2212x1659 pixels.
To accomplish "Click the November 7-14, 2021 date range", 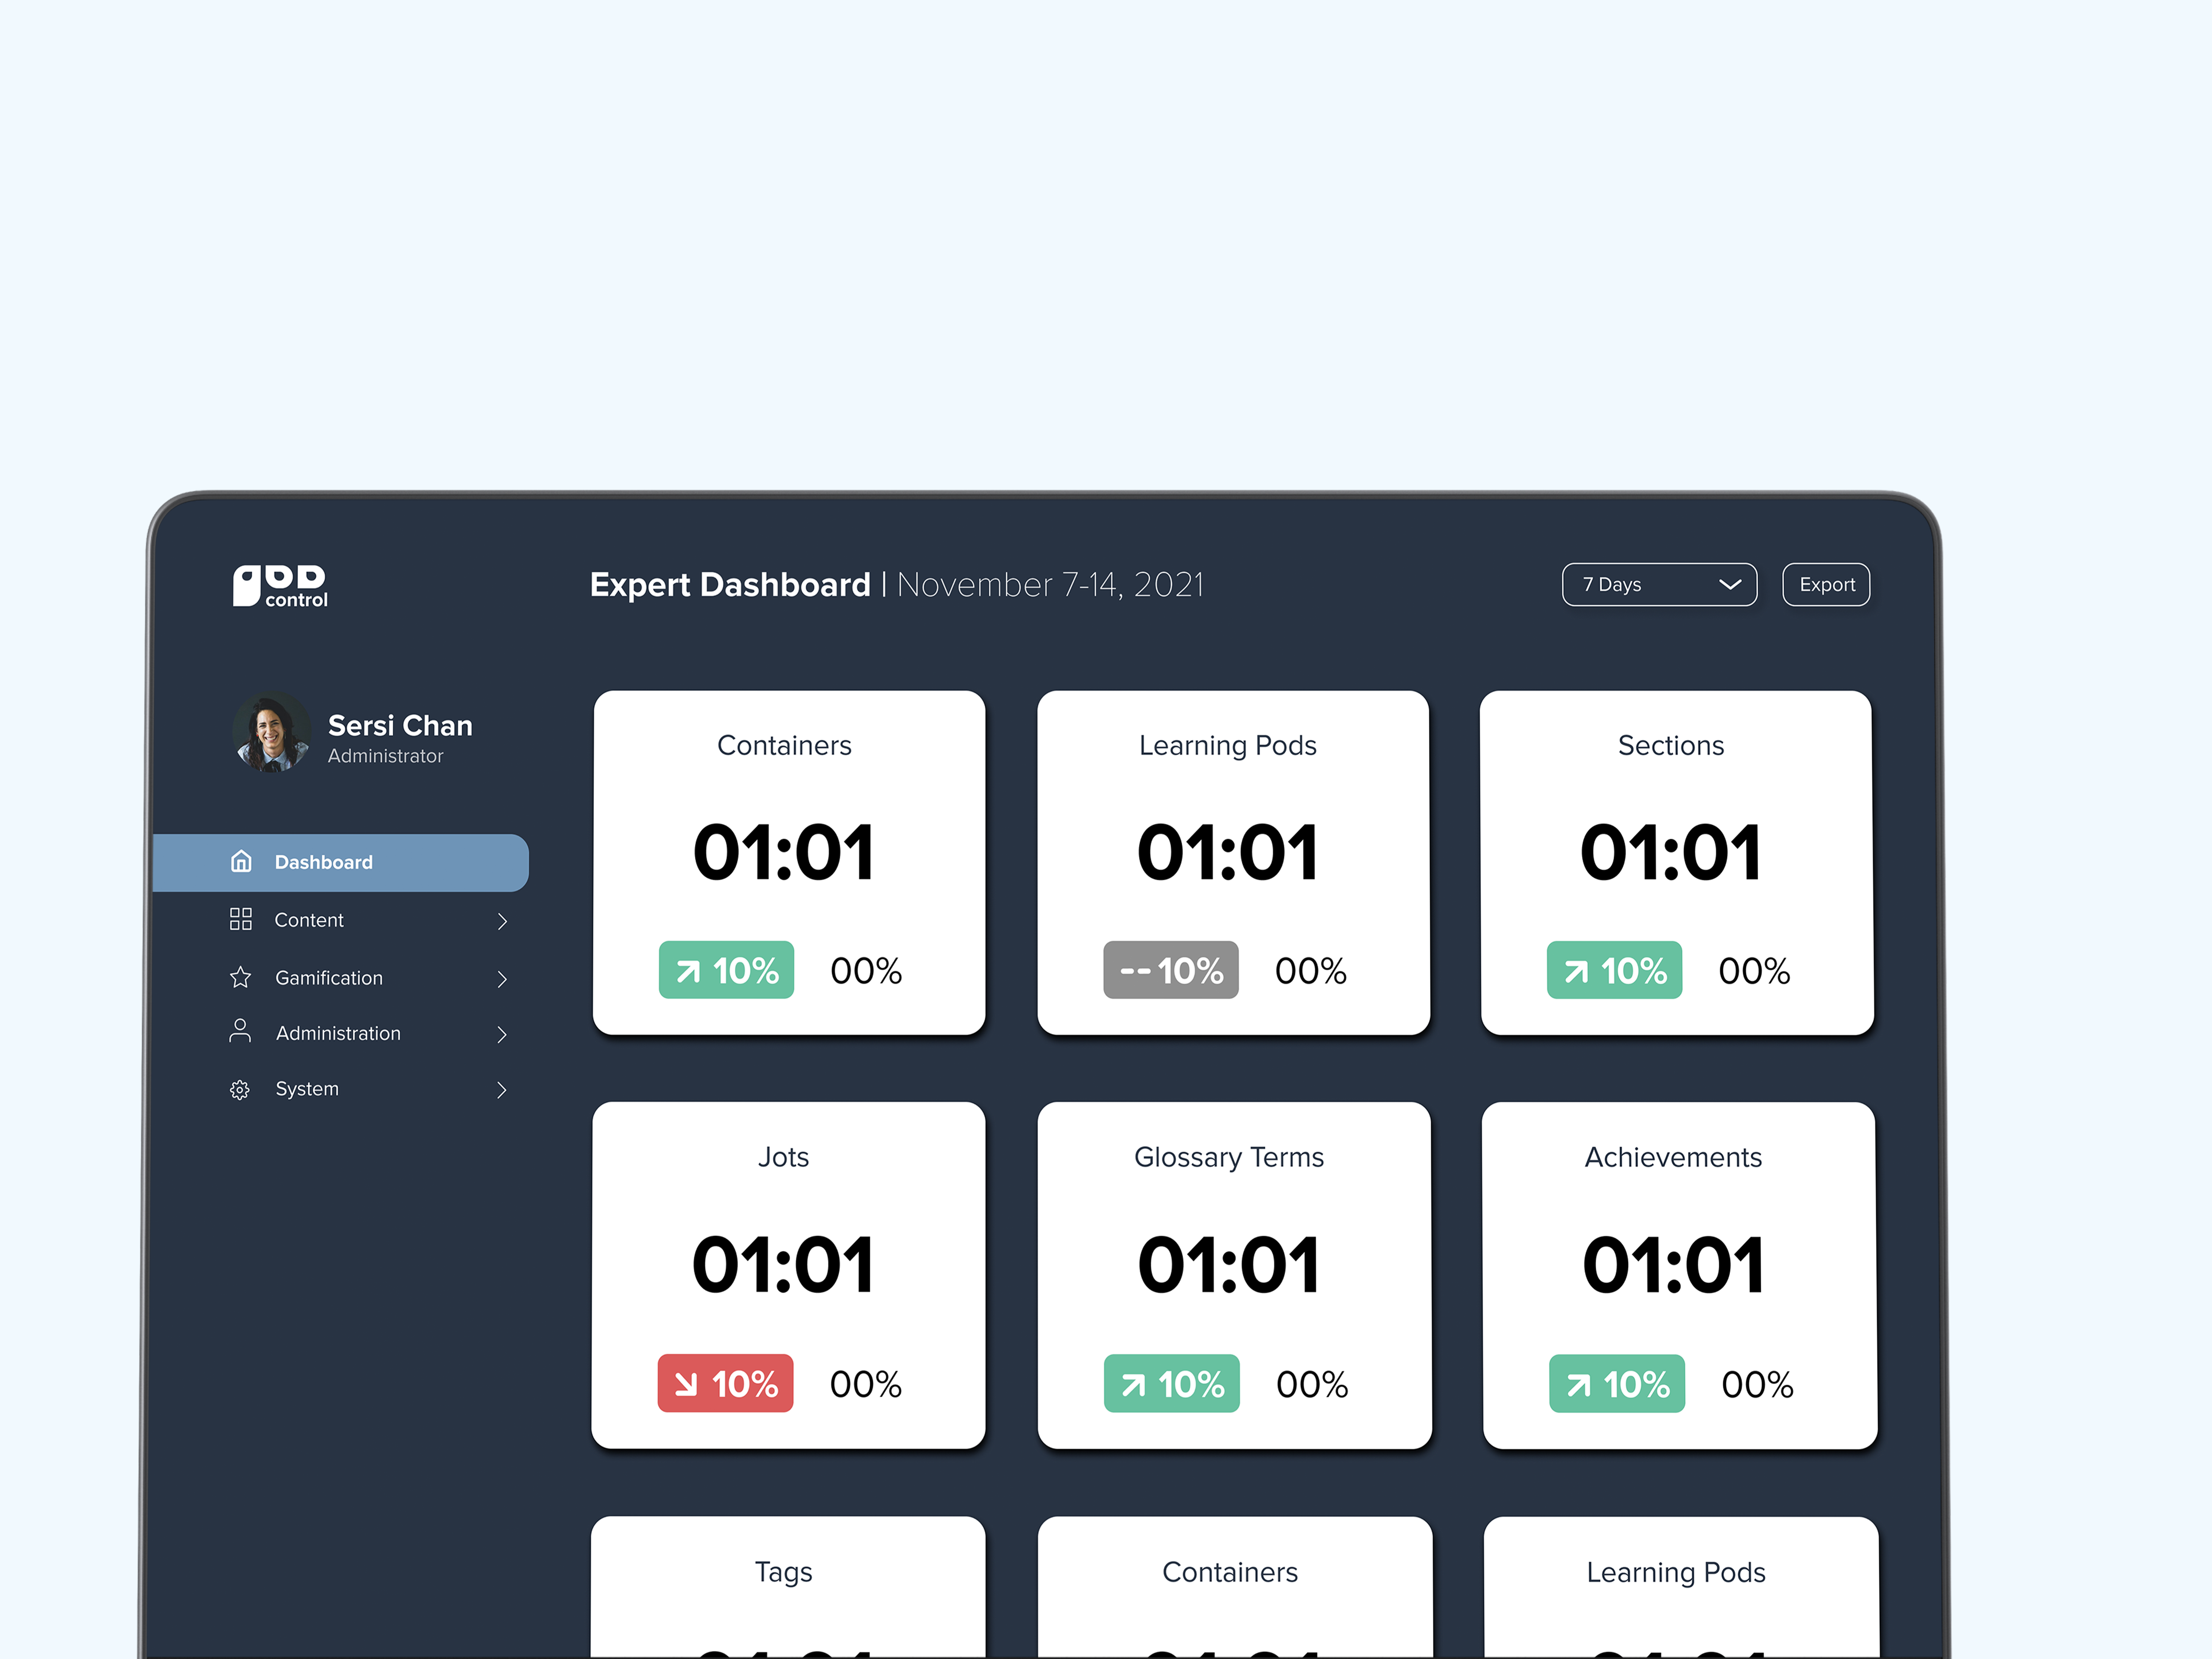I will click(1050, 585).
